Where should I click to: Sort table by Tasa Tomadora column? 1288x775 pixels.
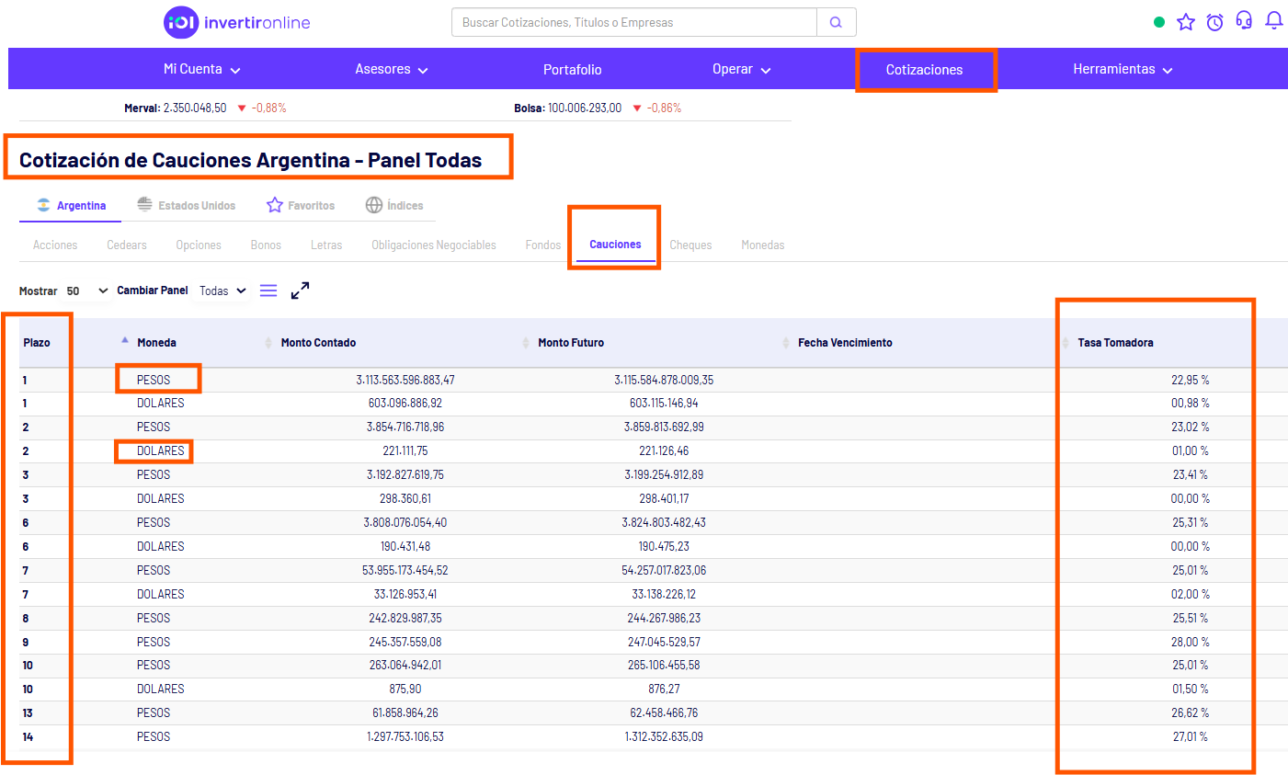[x=1115, y=343]
